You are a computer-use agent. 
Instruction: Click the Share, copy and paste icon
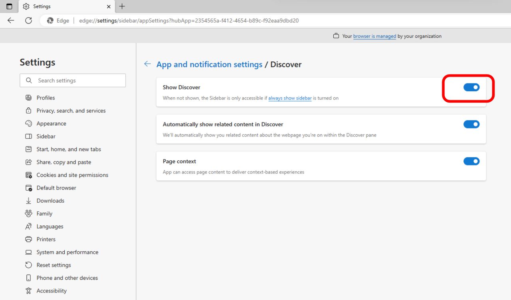[x=28, y=162]
